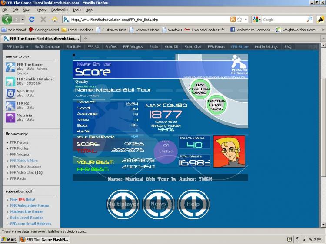This screenshot has width=326, height=244.
Task: Open the Beta Level Reader link
Action: [27, 218]
